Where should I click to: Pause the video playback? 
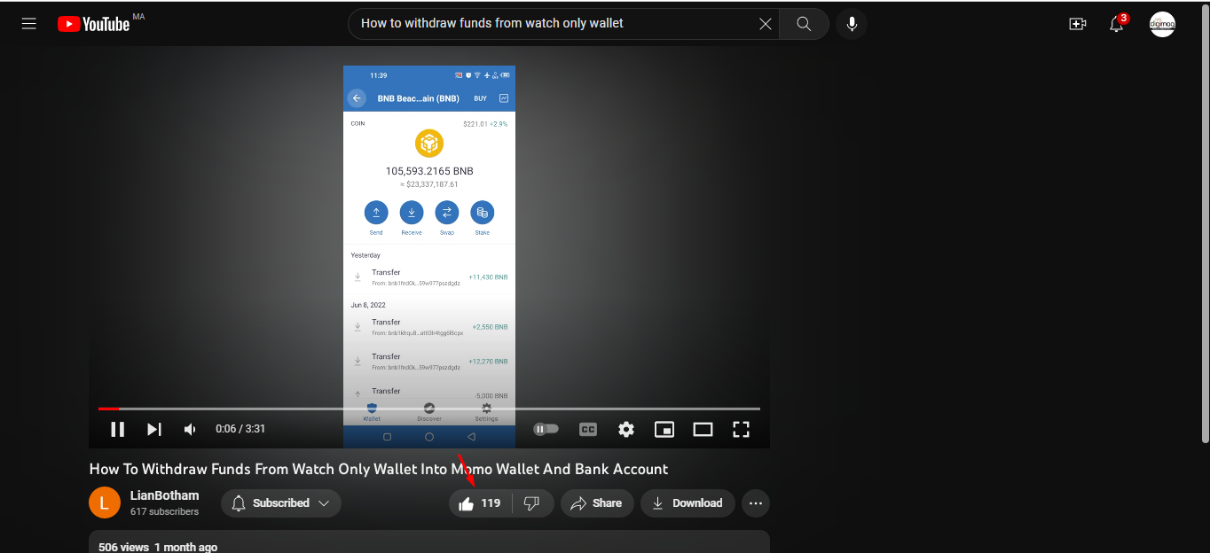click(x=117, y=429)
